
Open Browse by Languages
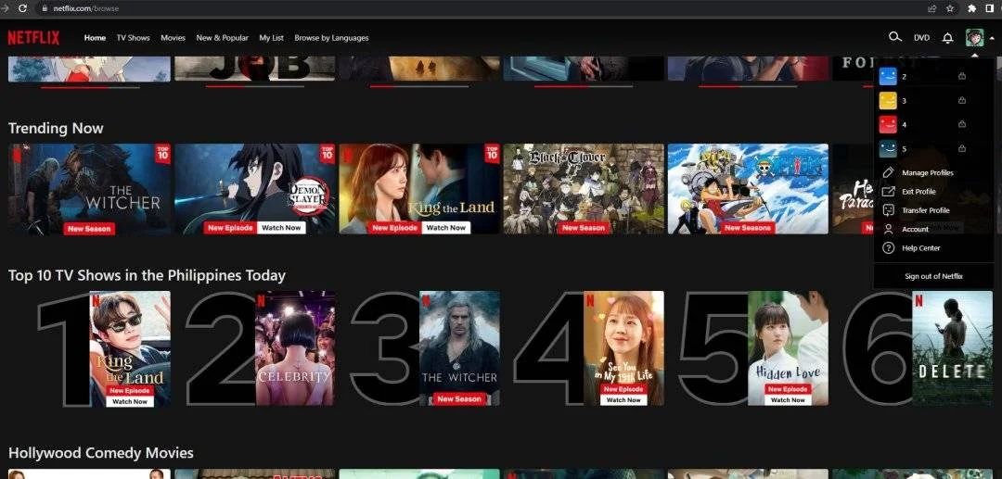click(331, 38)
